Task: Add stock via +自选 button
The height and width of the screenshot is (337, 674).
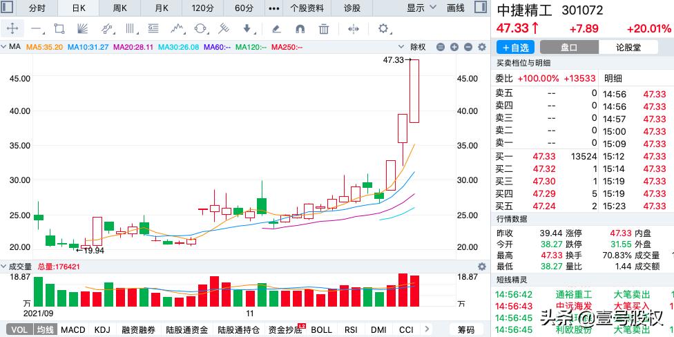Action: coord(515,47)
